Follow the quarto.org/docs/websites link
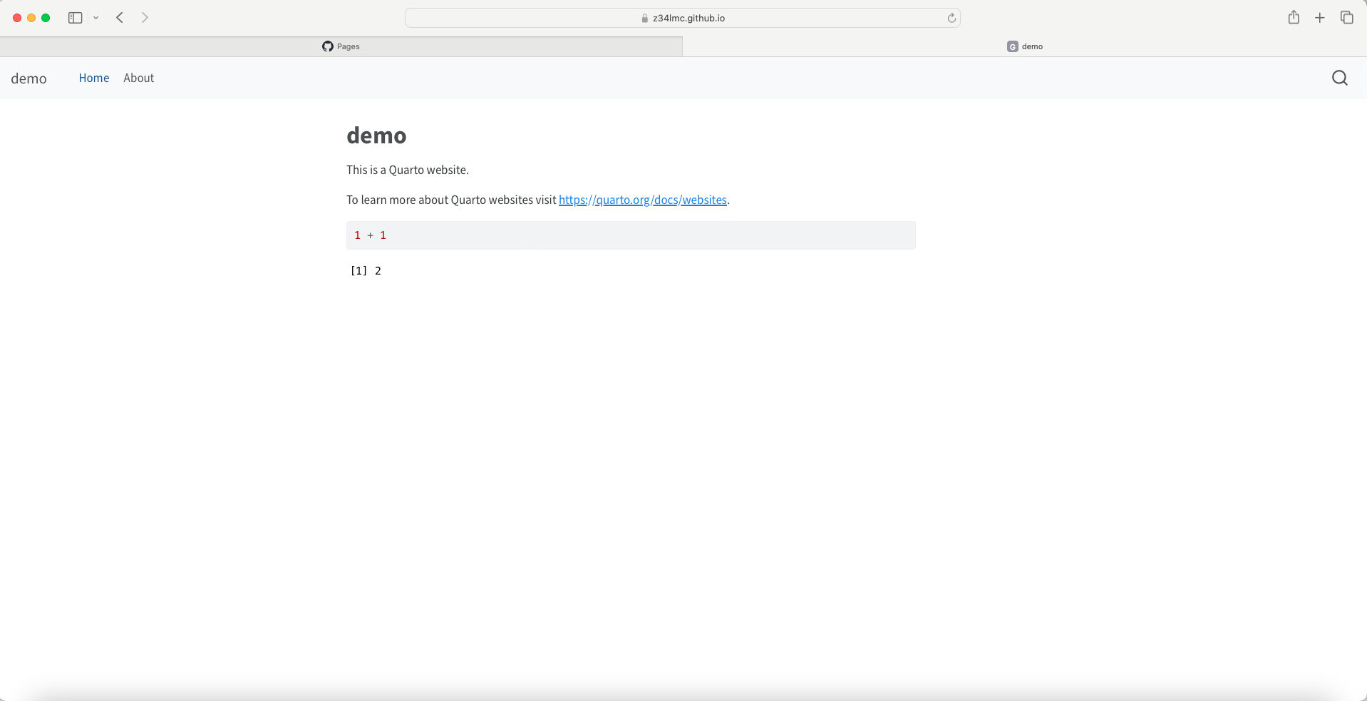The height and width of the screenshot is (701, 1367). 642,200
